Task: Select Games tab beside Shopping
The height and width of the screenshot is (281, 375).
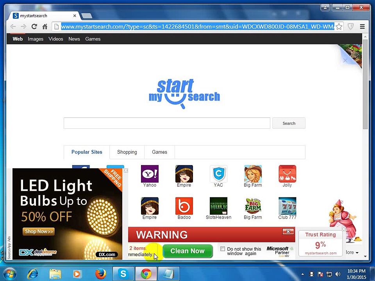Action: (159, 152)
